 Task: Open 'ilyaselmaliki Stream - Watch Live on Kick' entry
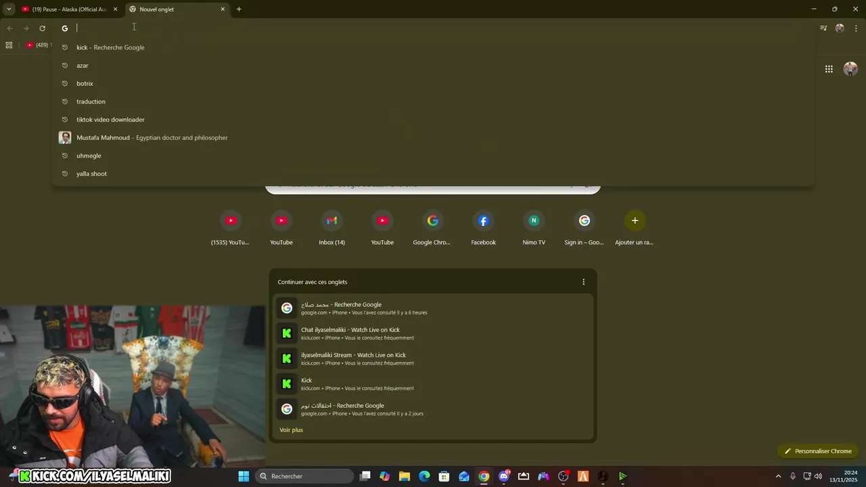click(x=432, y=358)
